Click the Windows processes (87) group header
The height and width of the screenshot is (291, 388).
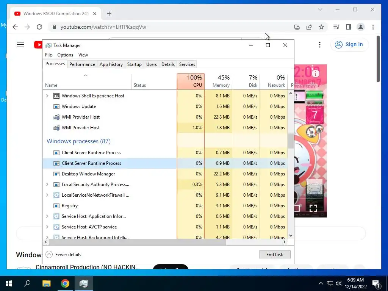tap(79, 141)
